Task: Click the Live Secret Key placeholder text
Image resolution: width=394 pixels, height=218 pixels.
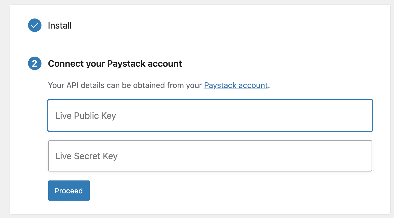Action: [86, 156]
